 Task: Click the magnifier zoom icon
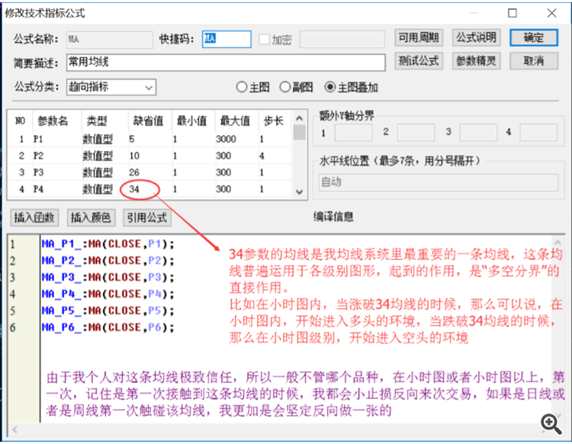(x=551, y=423)
